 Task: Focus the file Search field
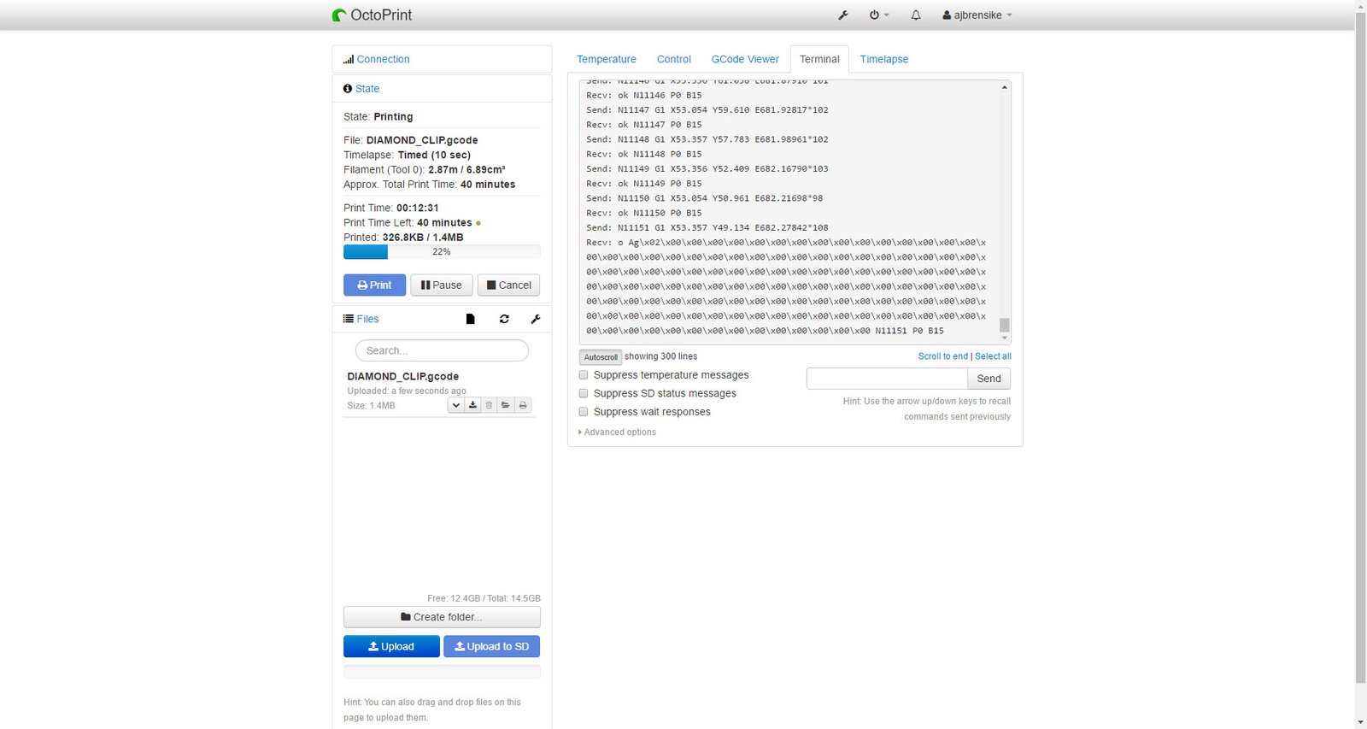click(442, 350)
